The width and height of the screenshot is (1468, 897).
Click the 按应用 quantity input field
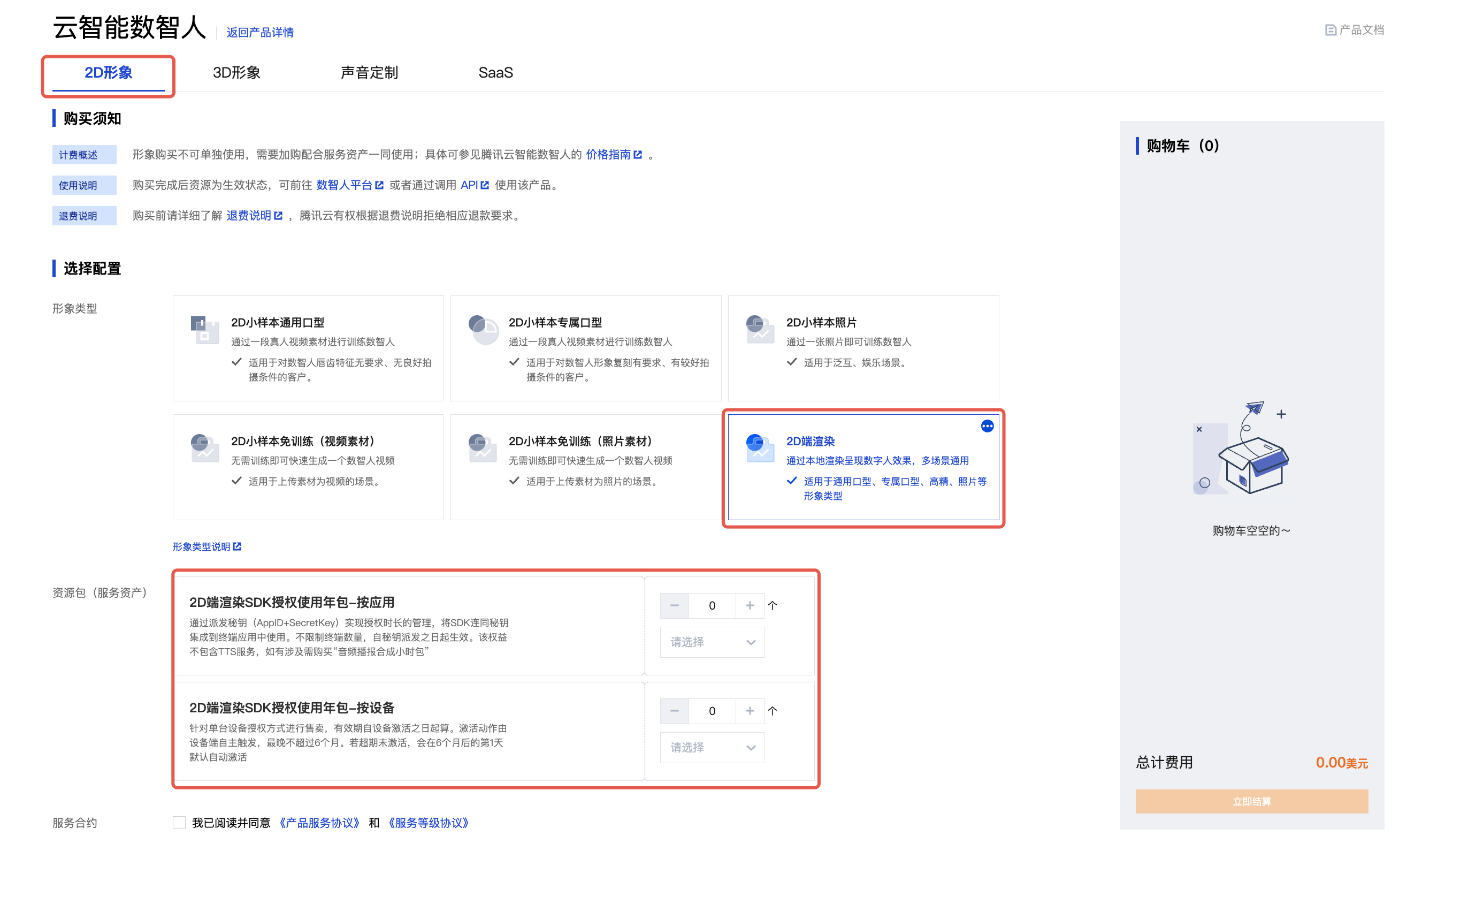click(x=712, y=605)
